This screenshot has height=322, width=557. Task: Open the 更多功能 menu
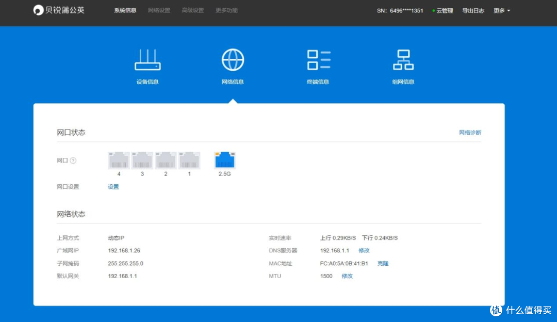226,10
